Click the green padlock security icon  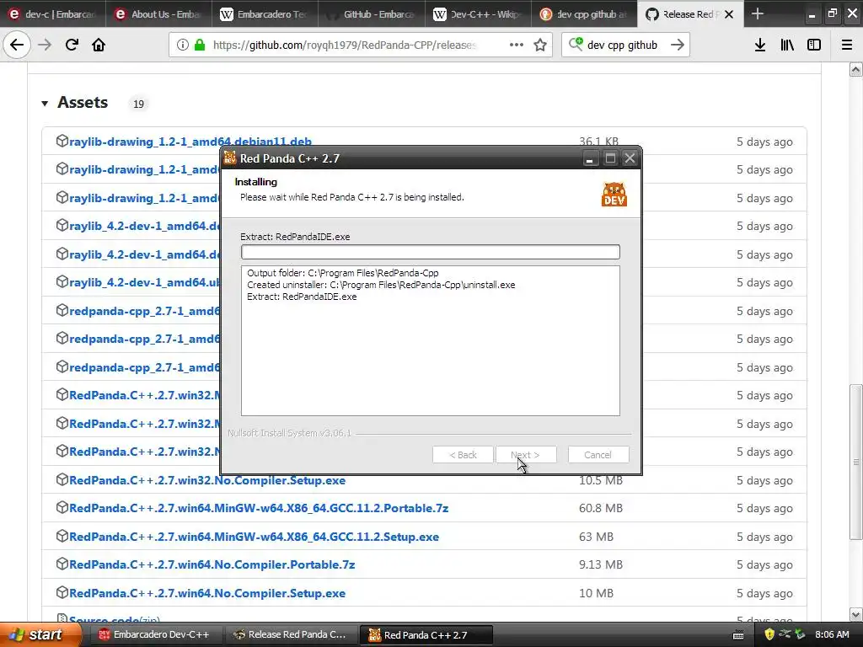200,45
